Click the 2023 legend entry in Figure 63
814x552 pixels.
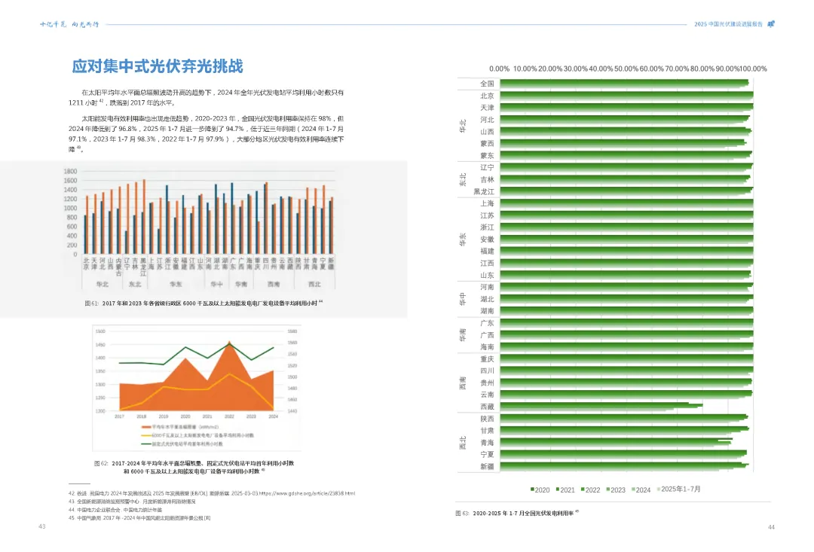[x=616, y=489]
